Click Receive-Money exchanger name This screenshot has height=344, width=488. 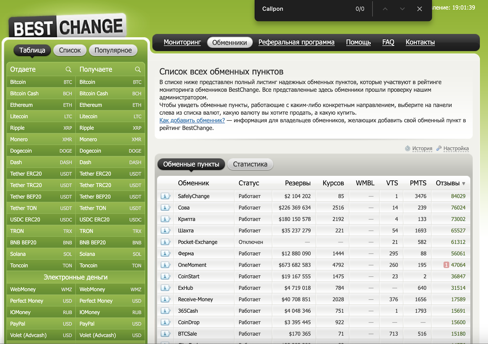(x=196, y=299)
